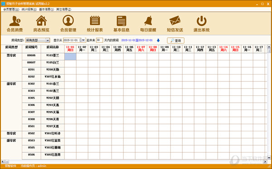Click room number 08607
272x169 pixels.
click(31, 62)
